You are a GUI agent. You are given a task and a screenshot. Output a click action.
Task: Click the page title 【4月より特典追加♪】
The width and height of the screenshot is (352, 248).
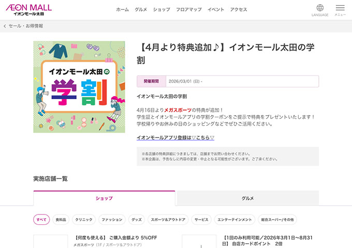[x=225, y=54]
